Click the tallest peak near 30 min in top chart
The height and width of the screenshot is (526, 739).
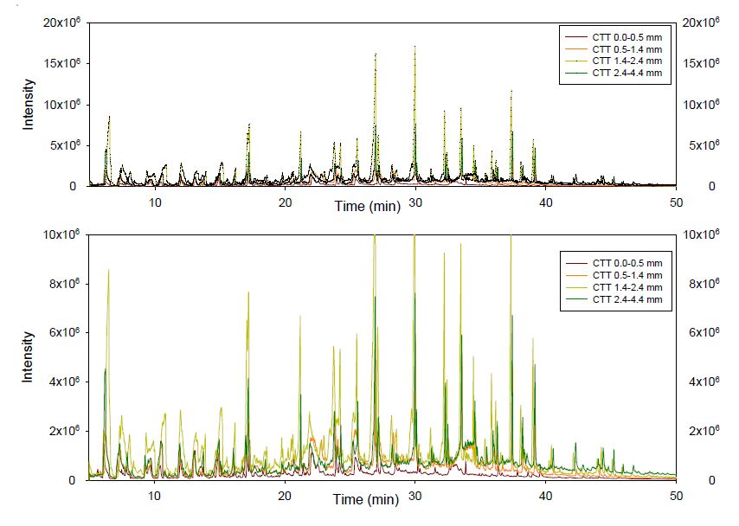pos(415,48)
